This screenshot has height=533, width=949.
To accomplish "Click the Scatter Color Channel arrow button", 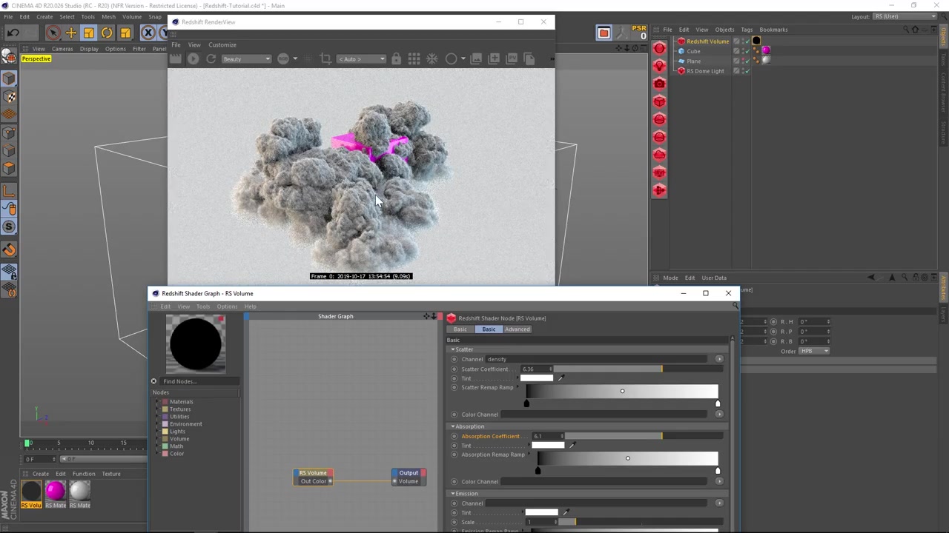I will (719, 415).
